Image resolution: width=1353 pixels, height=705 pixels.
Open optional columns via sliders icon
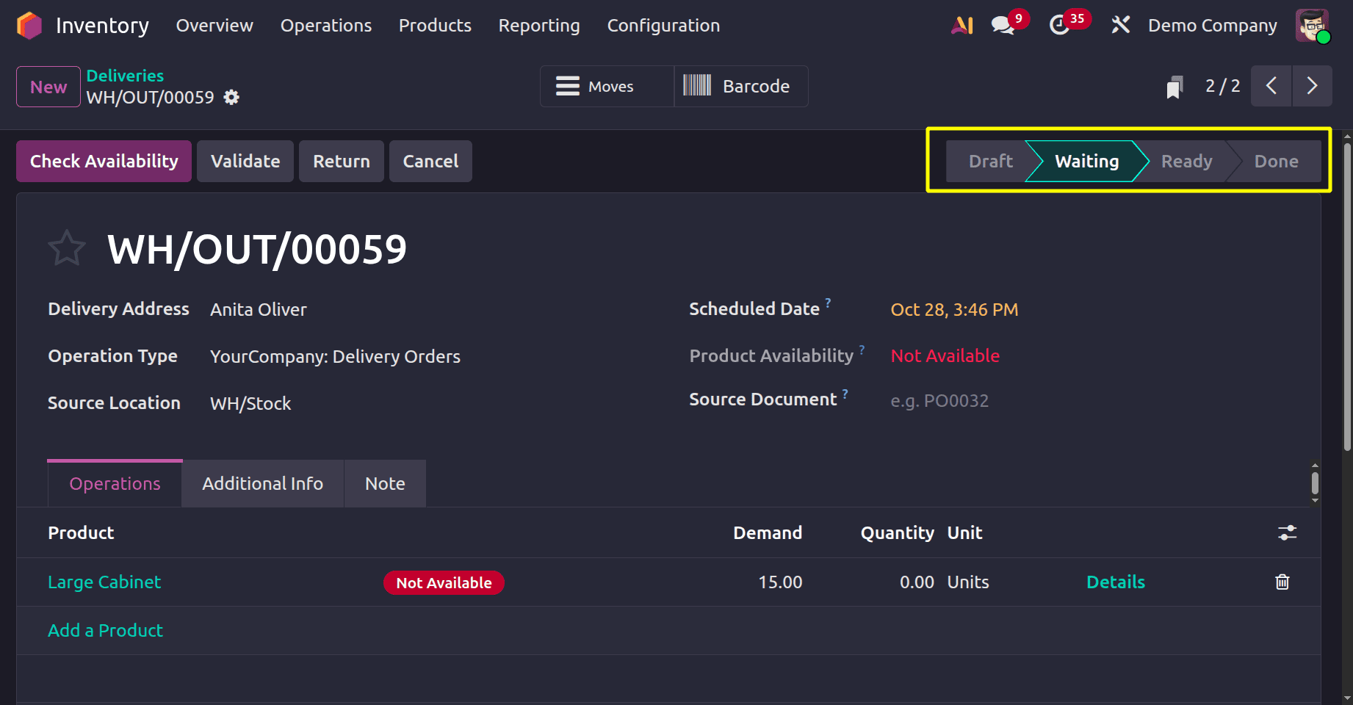[x=1288, y=533]
